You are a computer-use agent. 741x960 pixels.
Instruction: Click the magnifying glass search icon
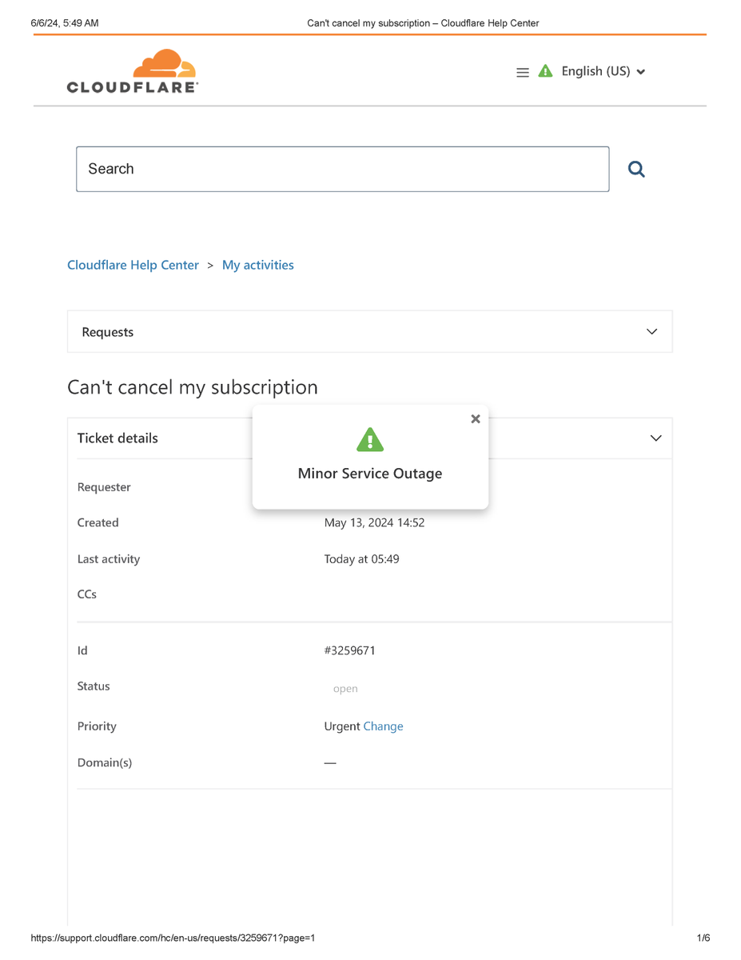tap(636, 169)
